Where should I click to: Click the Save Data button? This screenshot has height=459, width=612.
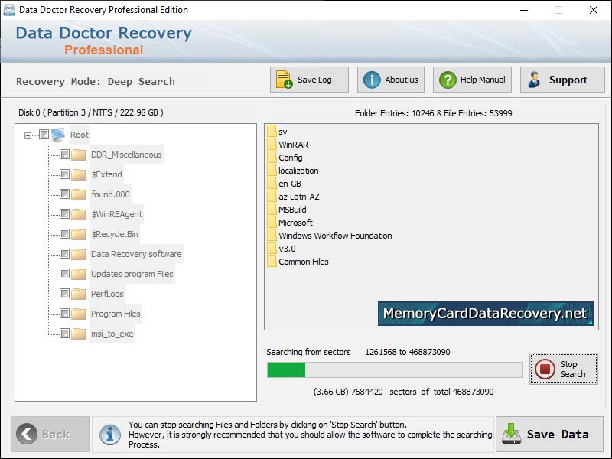(x=549, y=434)
